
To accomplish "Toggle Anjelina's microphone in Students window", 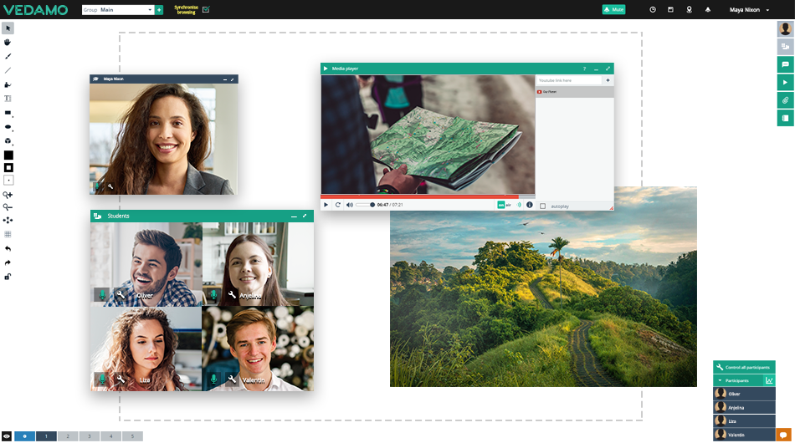I will click(213, 295).
